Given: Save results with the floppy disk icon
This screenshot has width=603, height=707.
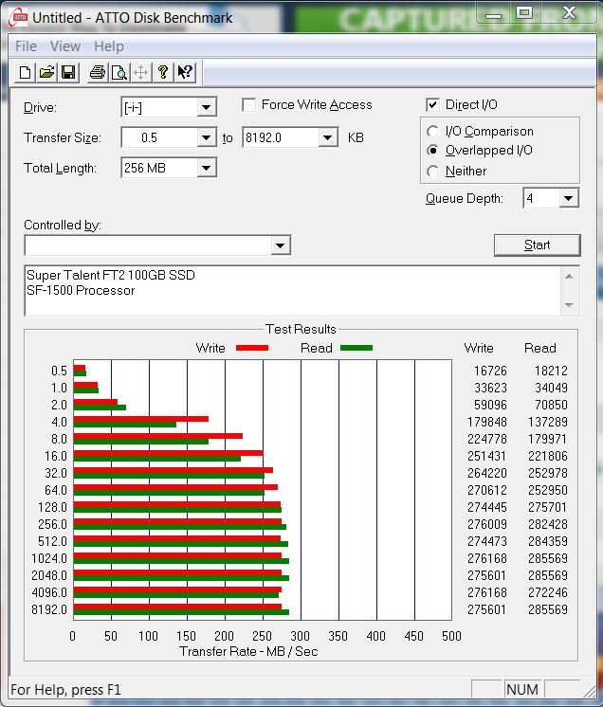Looking at the screenshot, I should tap(67, 72).
